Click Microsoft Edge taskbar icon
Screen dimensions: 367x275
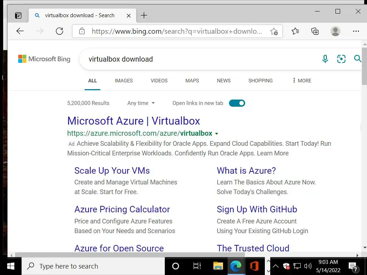pos(236,266)
